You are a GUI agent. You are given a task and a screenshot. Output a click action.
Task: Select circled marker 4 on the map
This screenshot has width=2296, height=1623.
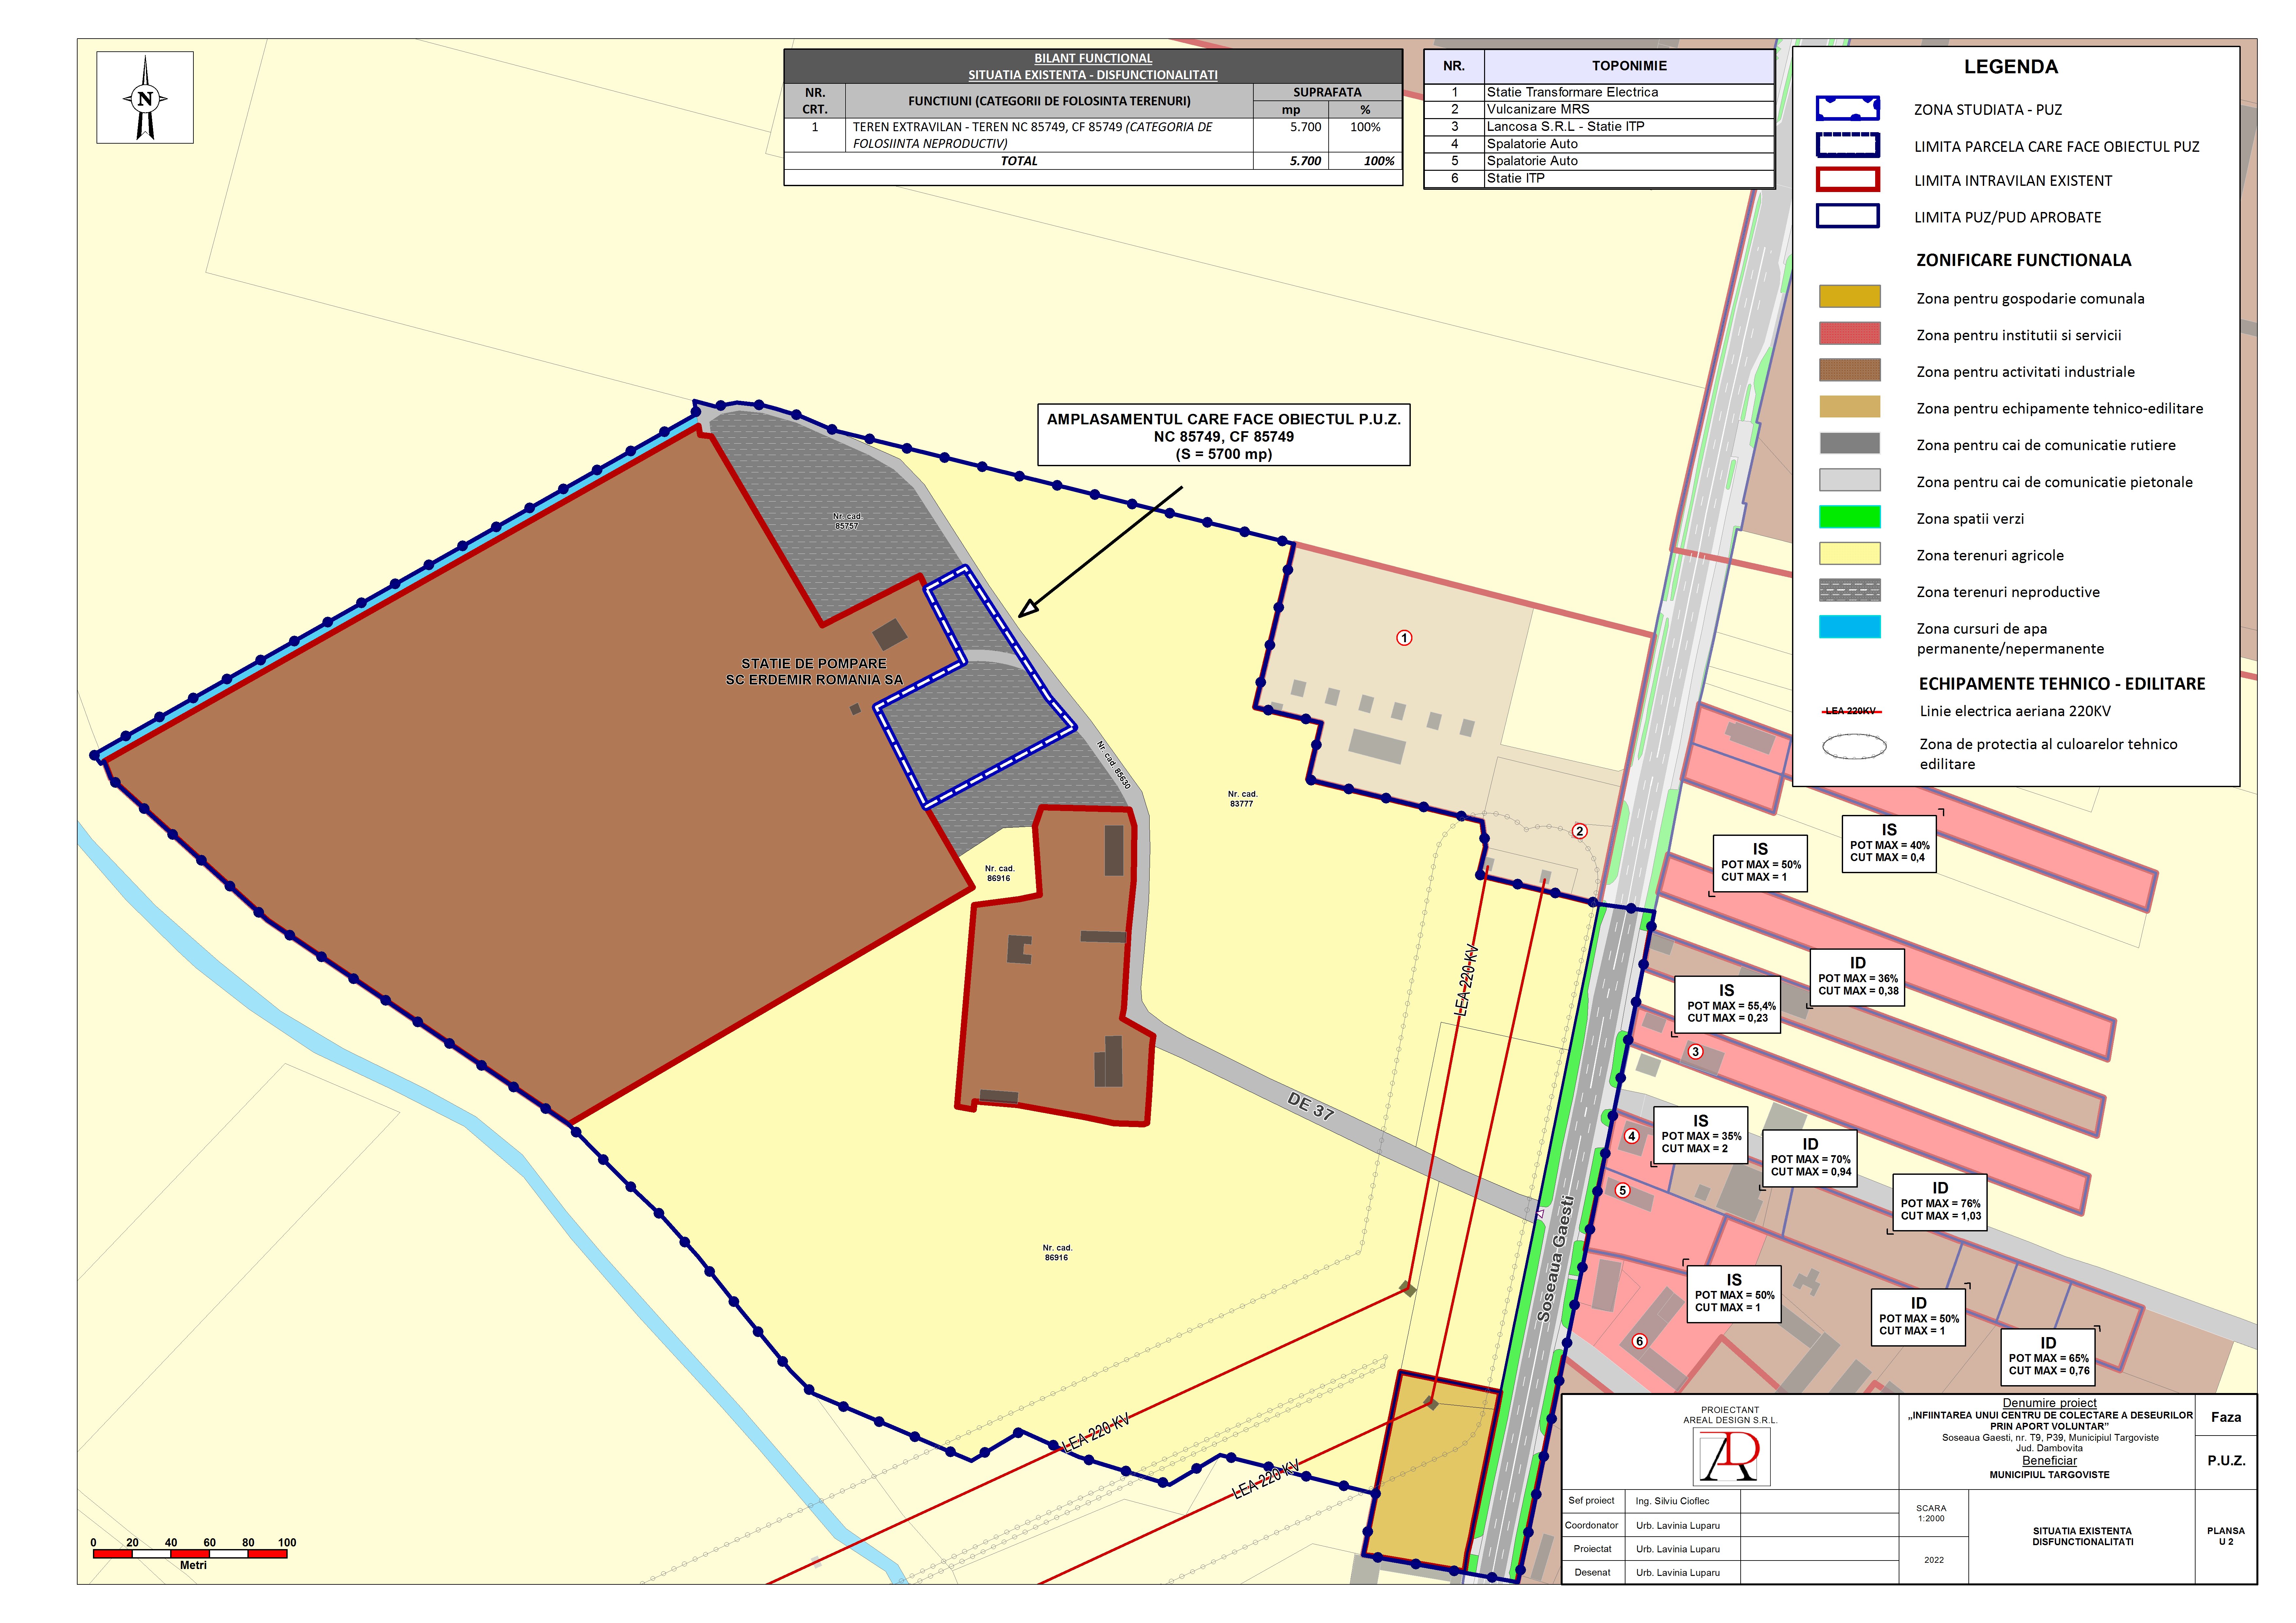1632,1136
